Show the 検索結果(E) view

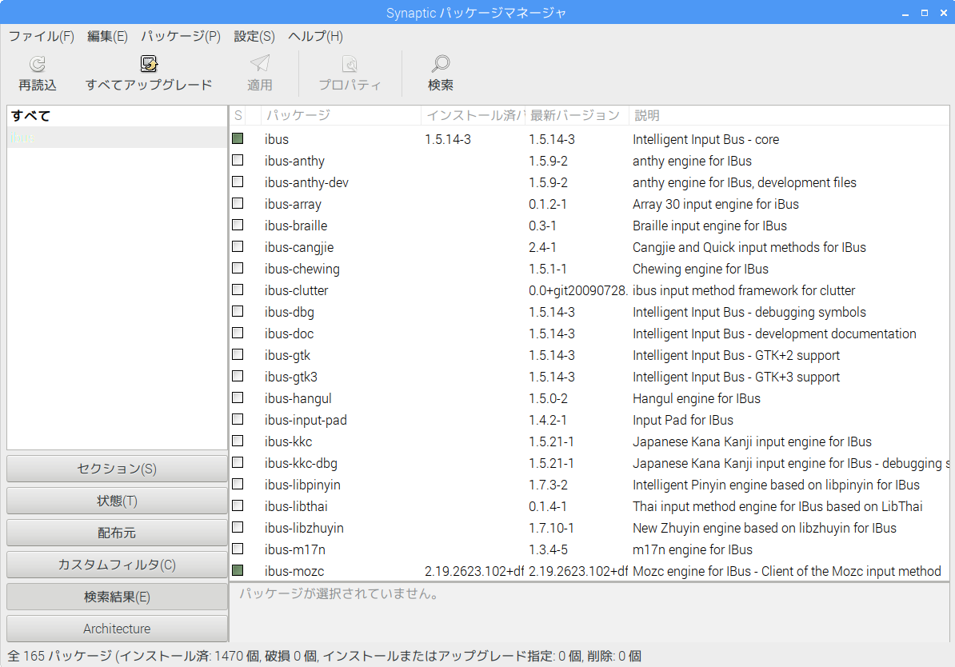[117, 597]
